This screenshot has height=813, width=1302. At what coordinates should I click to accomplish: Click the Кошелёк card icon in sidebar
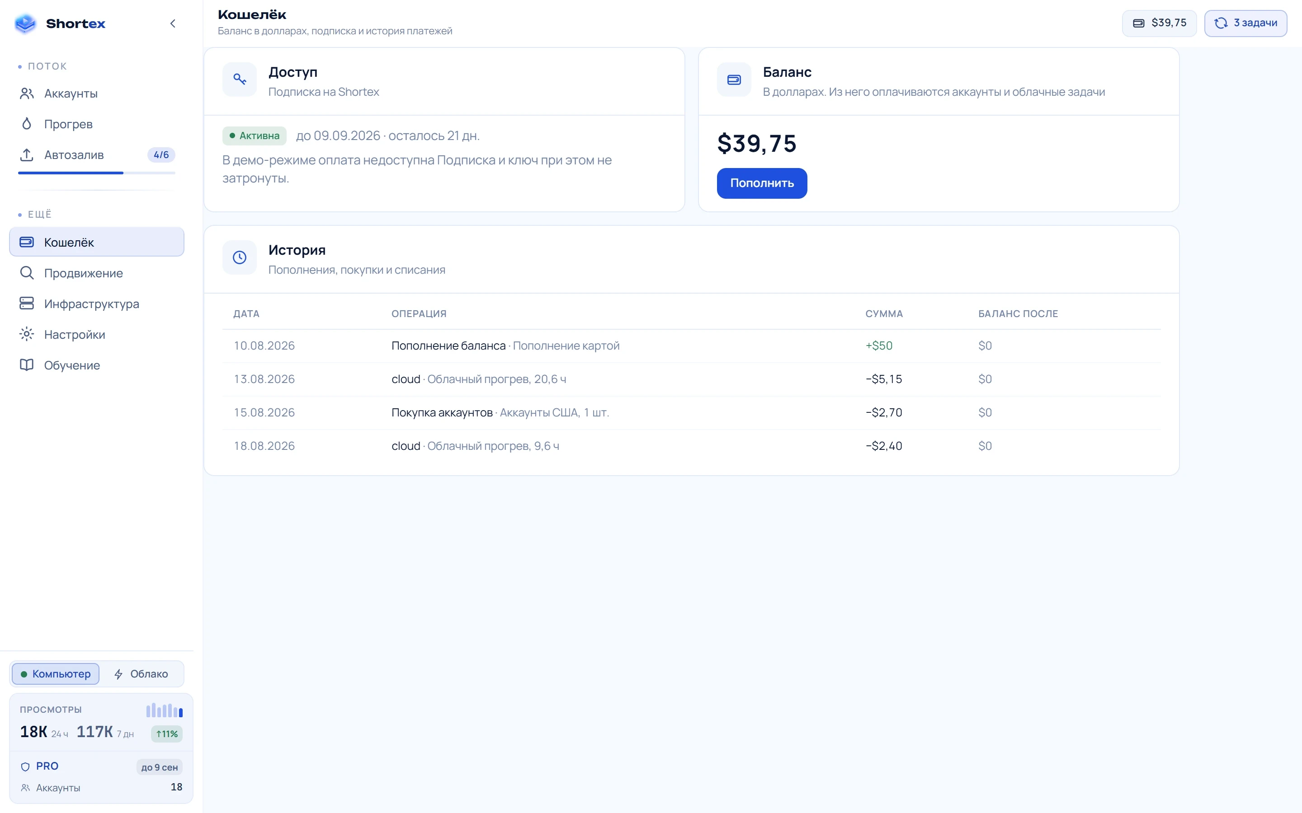26,242
